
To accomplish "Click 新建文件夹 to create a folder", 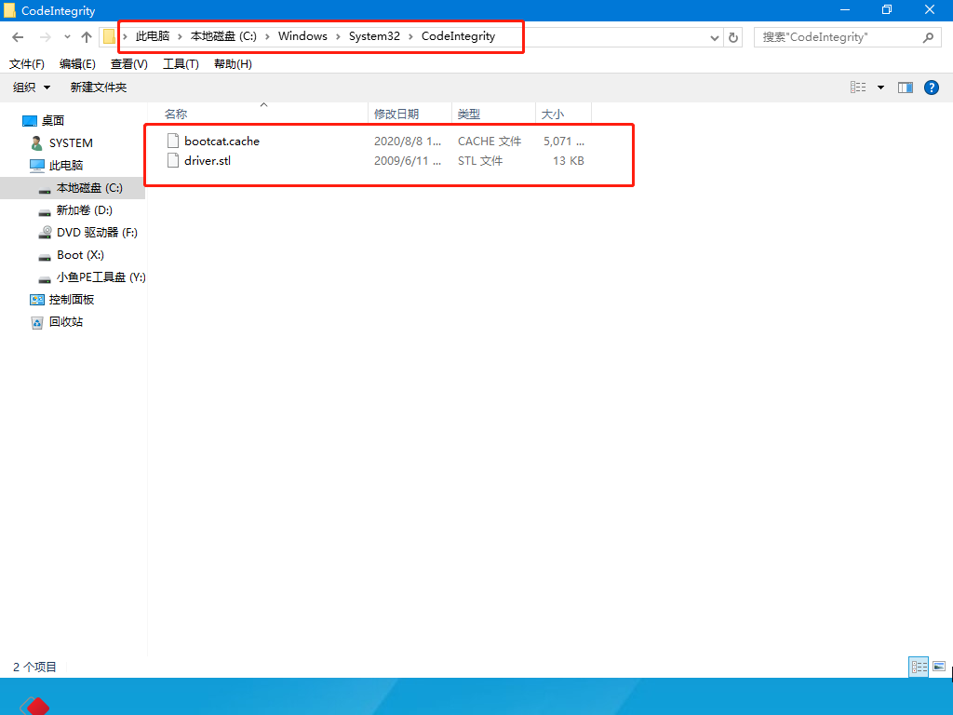I will pos(99,88).
